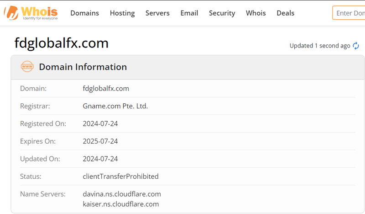Image resolution: width=365 pixels, height=214 pixels.
Task: Click the fdglobalfx.com domain value
Action: (x=106, y=88)
